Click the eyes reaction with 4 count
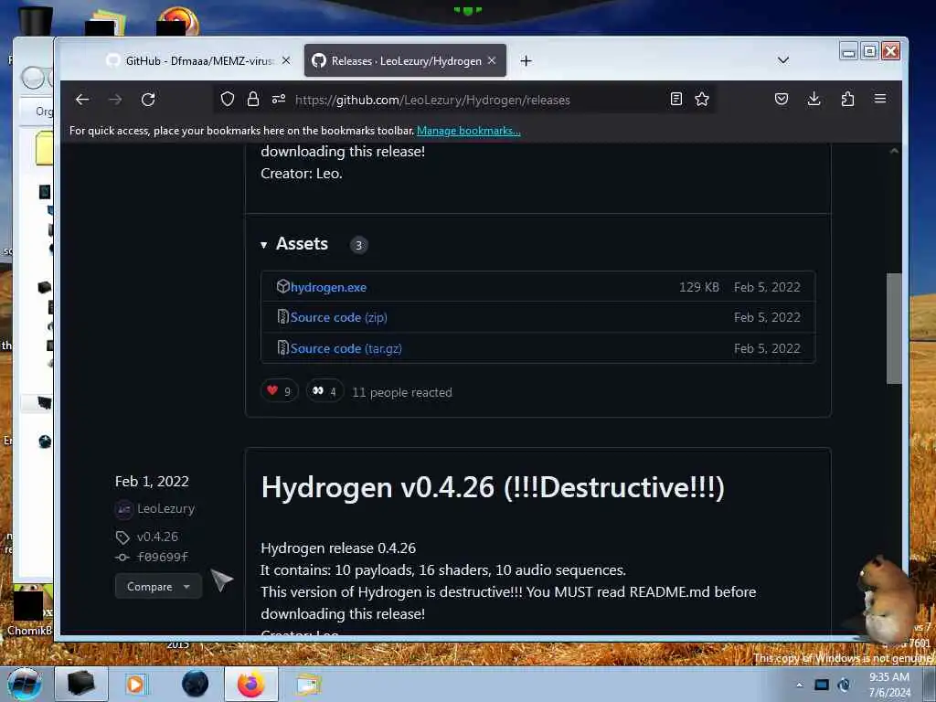Viewport: 936px width, 702px height. coord(324,391)
